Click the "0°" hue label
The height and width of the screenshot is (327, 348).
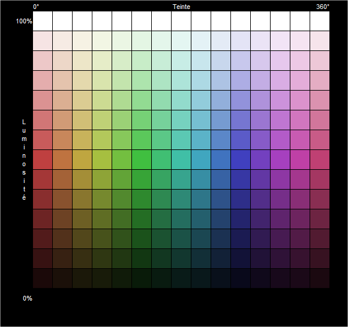36,7
